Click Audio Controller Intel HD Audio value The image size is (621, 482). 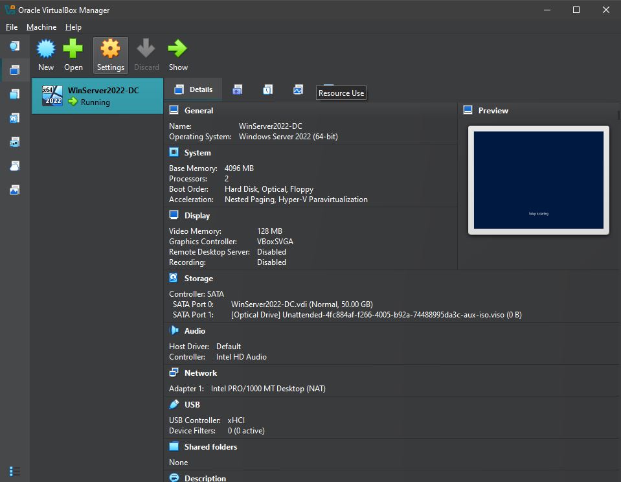coord(241,357)
